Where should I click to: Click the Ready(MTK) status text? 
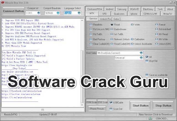coord(11,115)
